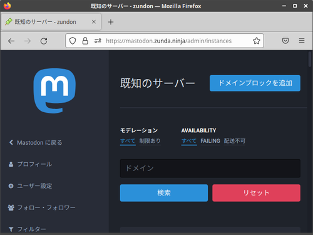Go back using the left arrow icon

[x=11, y=41]
